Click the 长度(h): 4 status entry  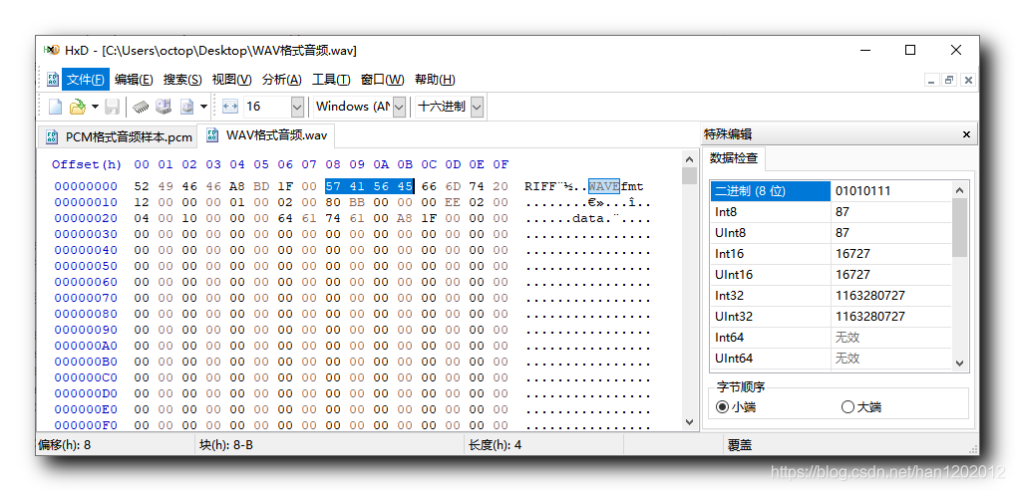495,445
